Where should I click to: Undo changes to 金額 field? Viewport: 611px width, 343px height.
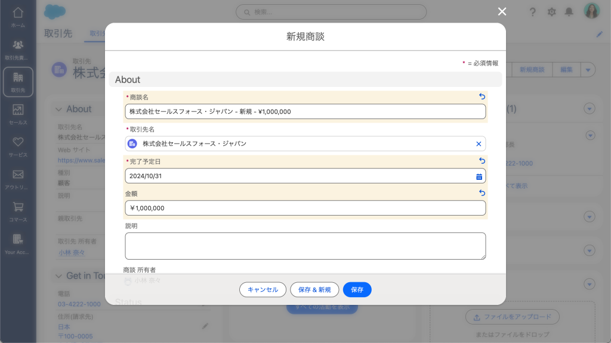(482, 193)
